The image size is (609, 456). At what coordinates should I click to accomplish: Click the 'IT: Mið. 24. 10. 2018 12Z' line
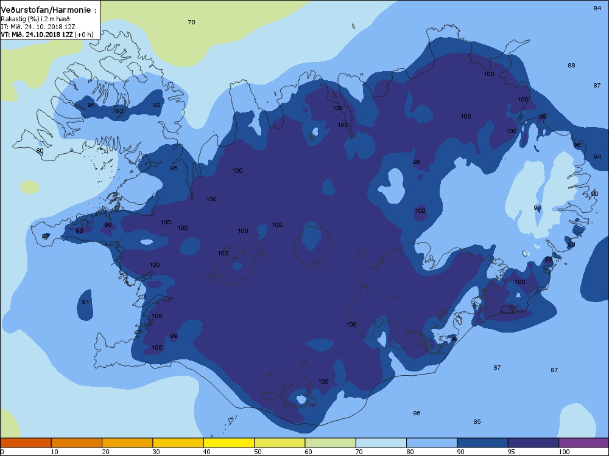[x=38, y=27]
